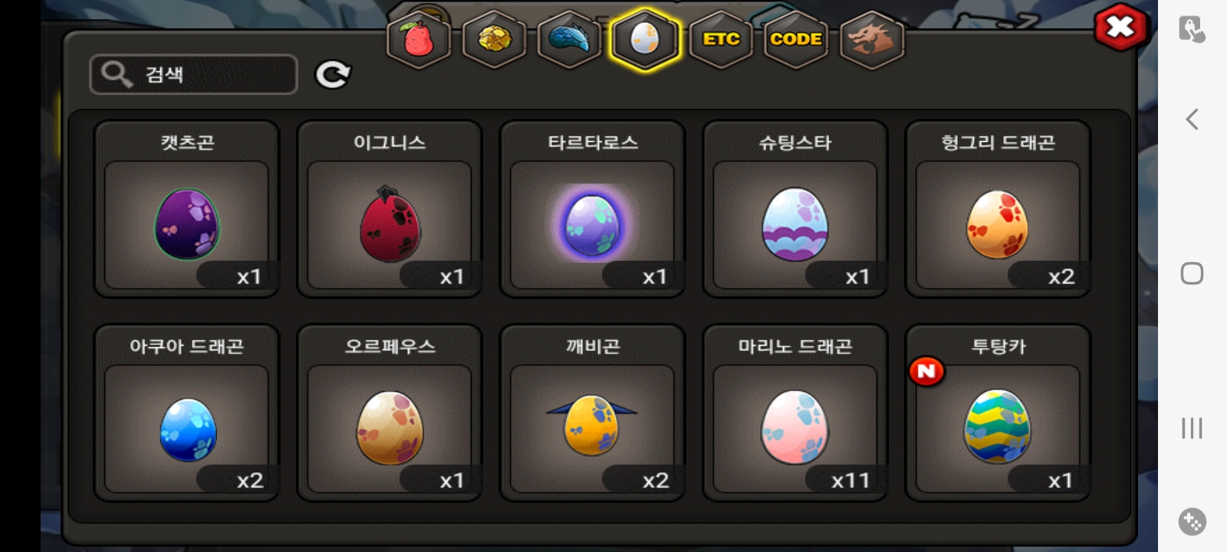This screenshot has width=1227, height=552.
Task: Open the CODE tab
Action: click(796, 39)
